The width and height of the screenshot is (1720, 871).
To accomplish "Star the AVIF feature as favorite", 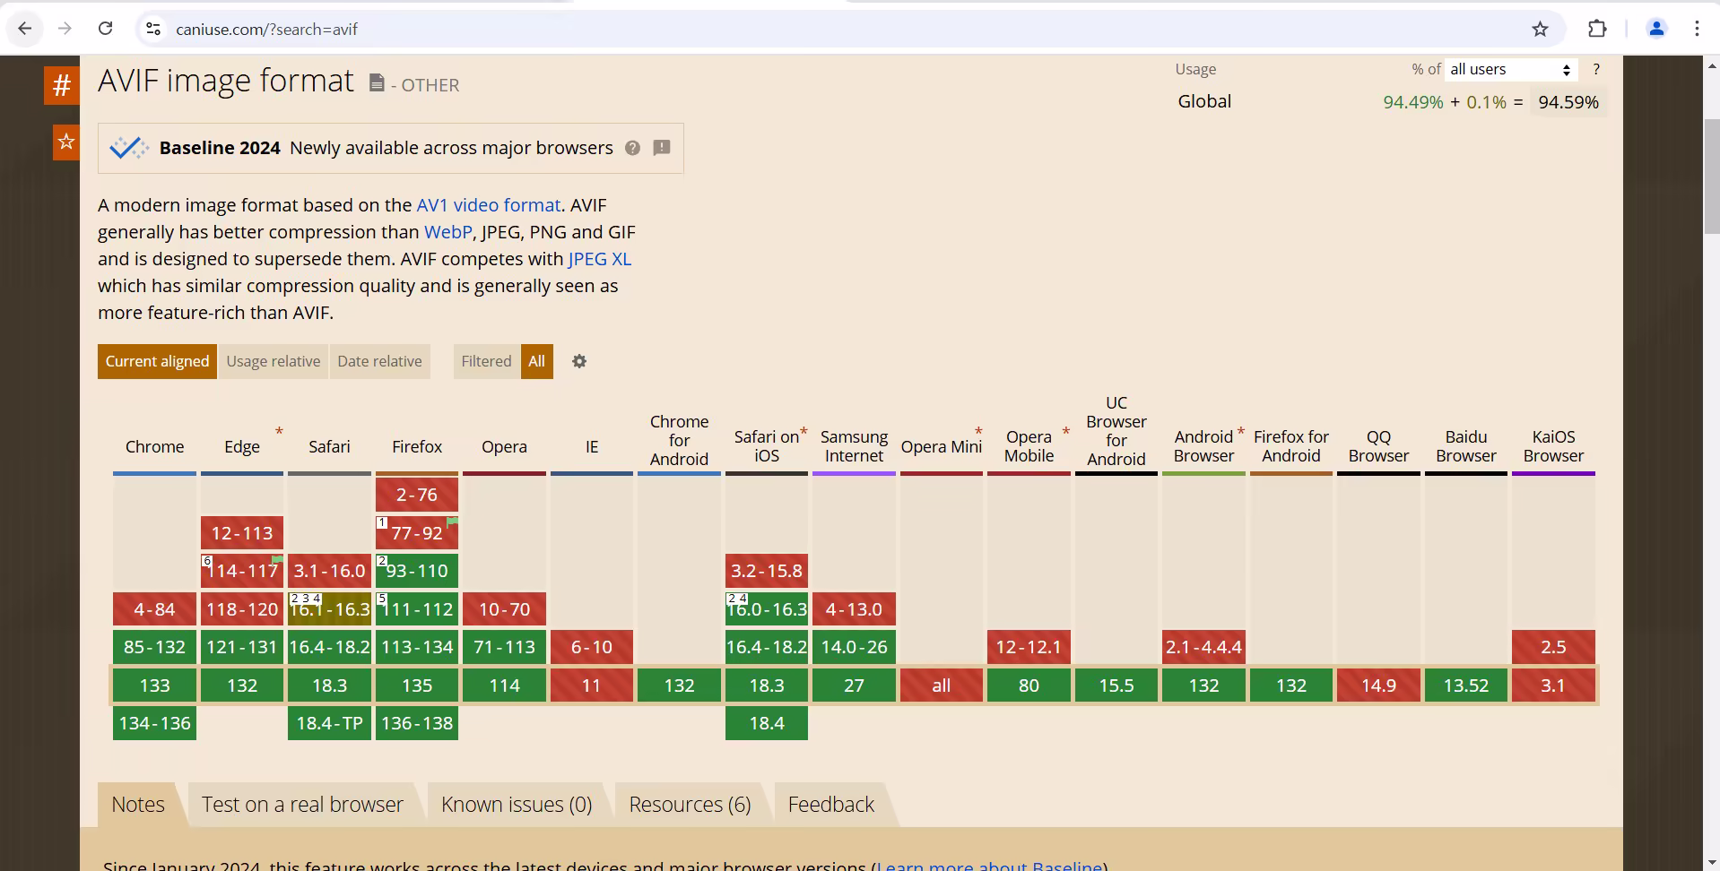I will click(65, 142).
